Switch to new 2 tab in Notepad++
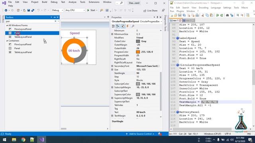 point(188,21)
